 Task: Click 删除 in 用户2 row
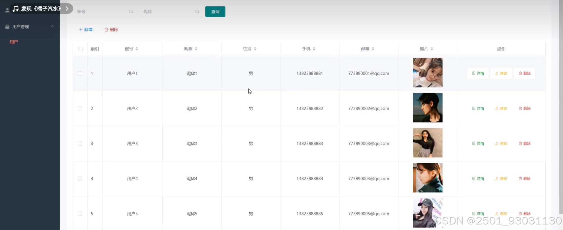coord(525,108)
